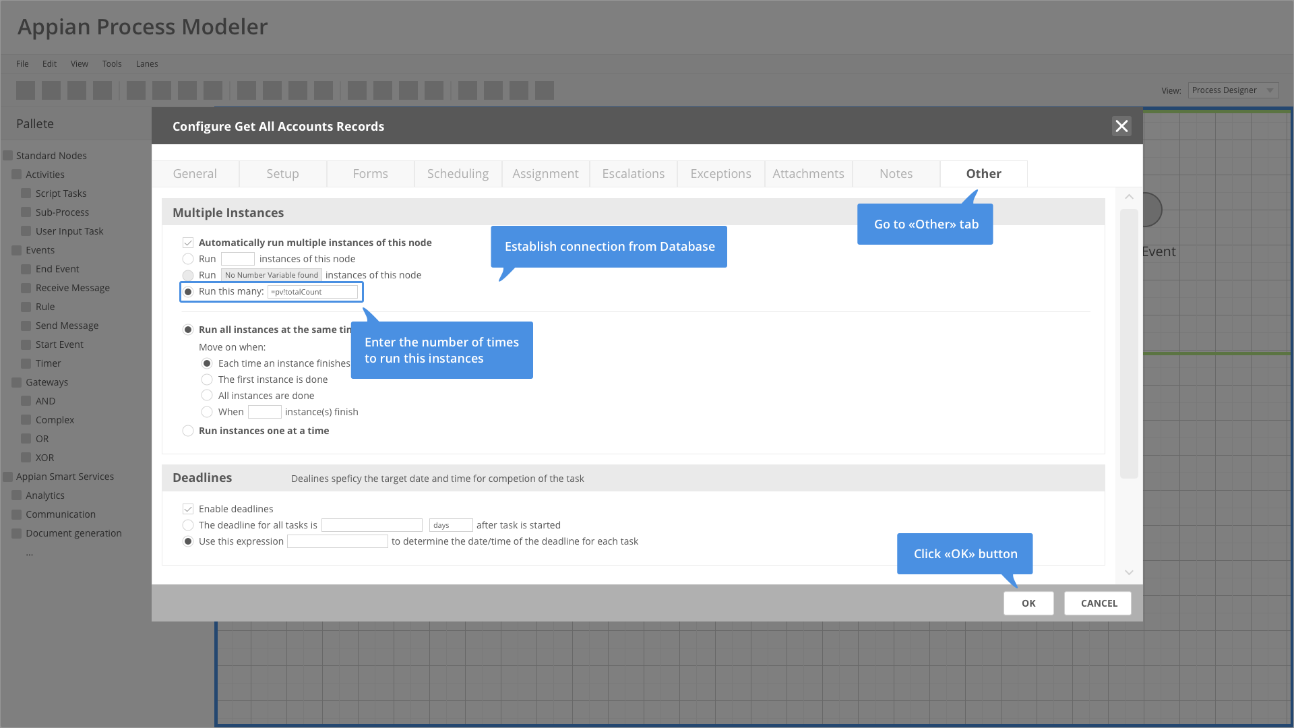Viewport: 1294px width, 728px height.
Task: Open the Tools menu
Action: click(112, 64)
